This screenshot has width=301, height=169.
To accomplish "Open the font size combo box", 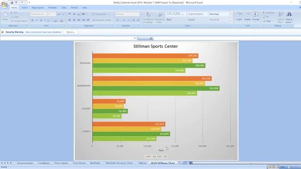I will (52, 14).
